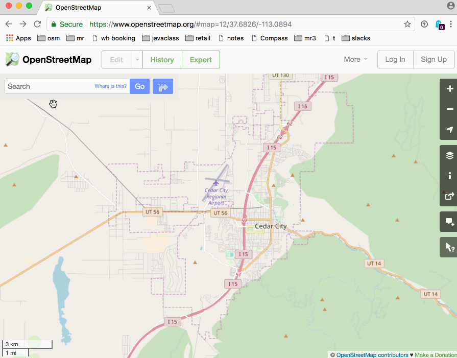The width and height of the screenshot is (457, 358).
Task: Click the blue extension icon with badge
Action: (439, 25)
